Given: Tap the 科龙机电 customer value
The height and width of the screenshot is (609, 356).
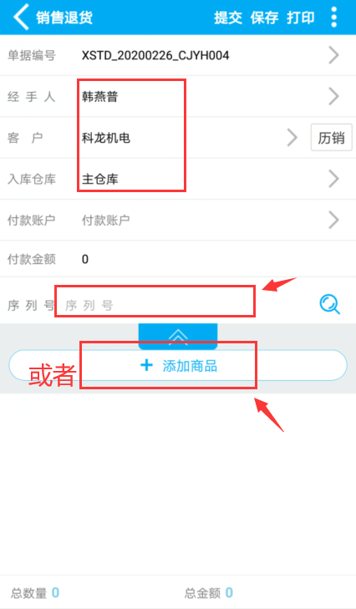Looking at the screenshot, I should (105, 138).
